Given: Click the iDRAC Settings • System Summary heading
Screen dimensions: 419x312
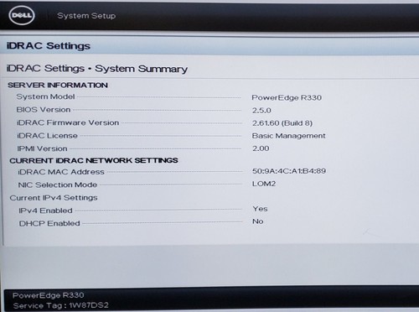Looking at the screenshot, I should [97, 69].
